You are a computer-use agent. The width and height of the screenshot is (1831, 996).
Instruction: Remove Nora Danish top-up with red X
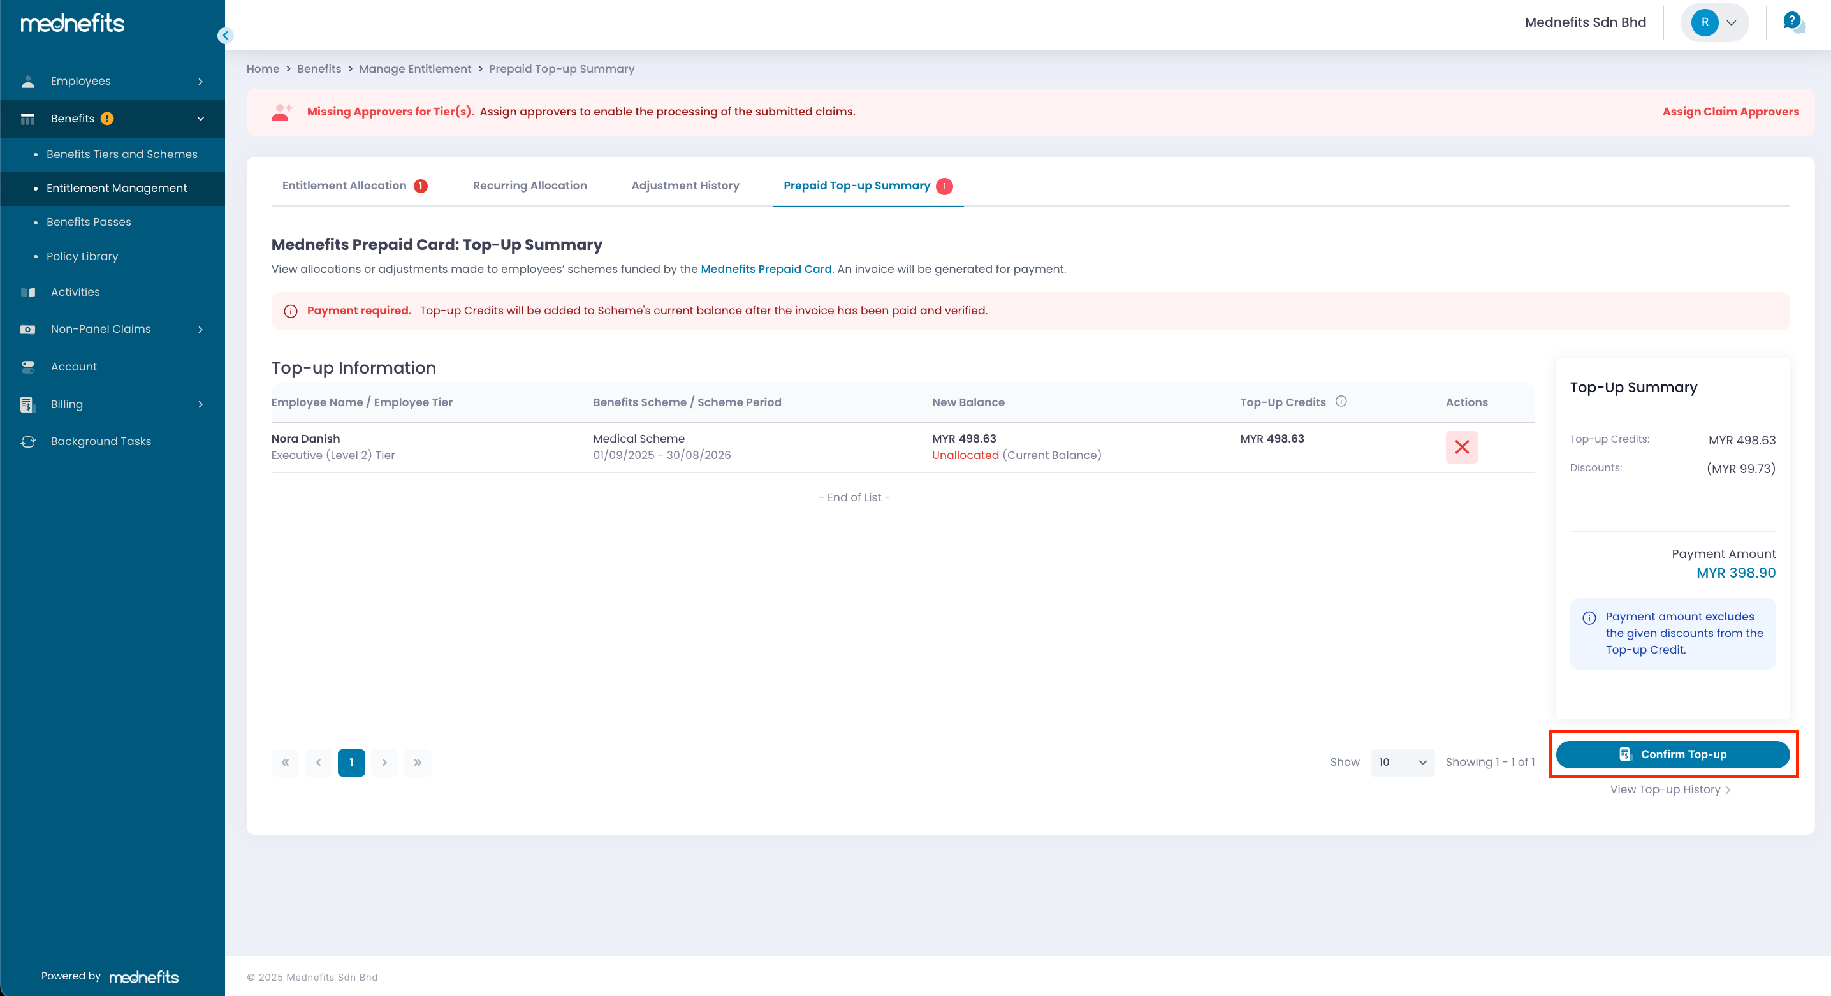click(x=1461, y=447)
